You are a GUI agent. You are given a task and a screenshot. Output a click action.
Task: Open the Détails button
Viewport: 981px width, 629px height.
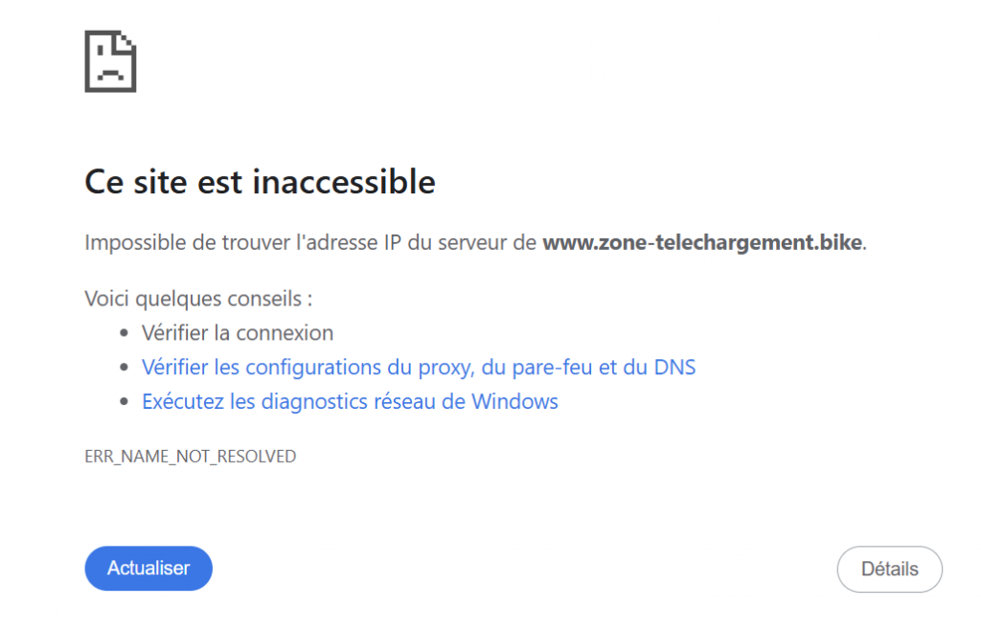click(x=890, y=569)
